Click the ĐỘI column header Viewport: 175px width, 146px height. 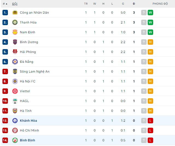coord(15,4)
